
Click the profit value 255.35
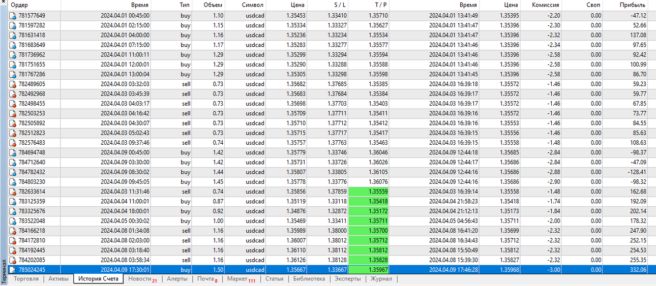tap(638, 260)
